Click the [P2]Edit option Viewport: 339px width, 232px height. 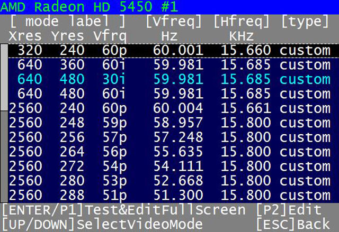click(x=289, y=210)
